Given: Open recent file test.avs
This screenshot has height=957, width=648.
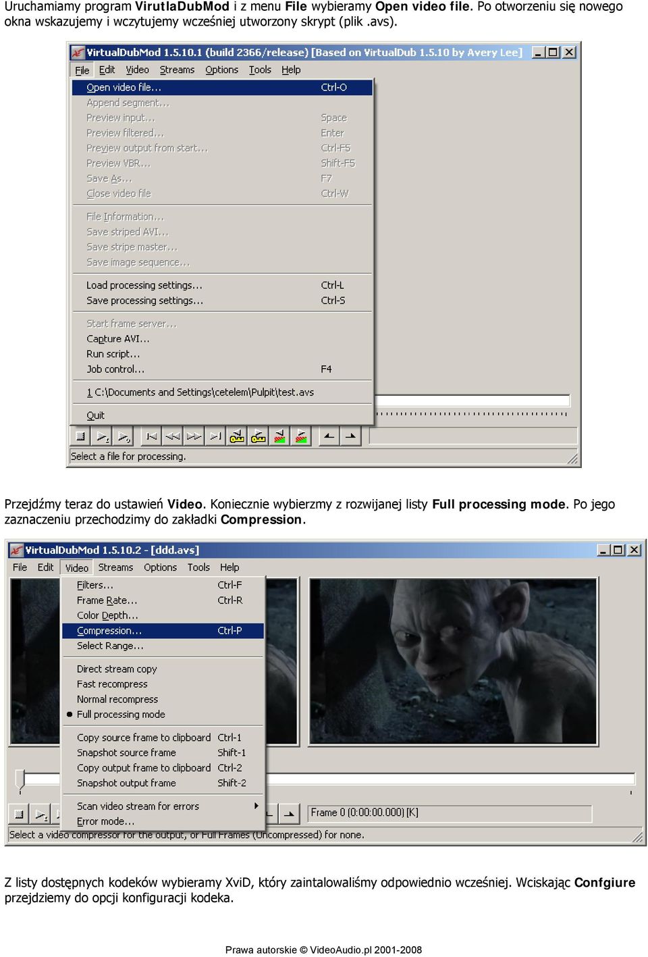Looking at the screenshot, I should coord(222,392).
